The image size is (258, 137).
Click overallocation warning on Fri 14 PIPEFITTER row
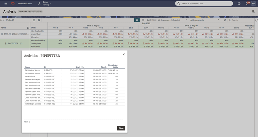point(218,43)
